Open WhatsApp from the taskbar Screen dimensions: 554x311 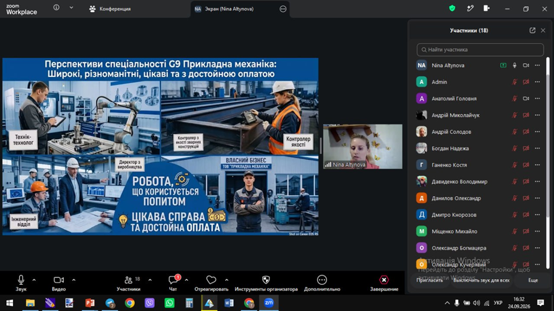pos(169,303)
